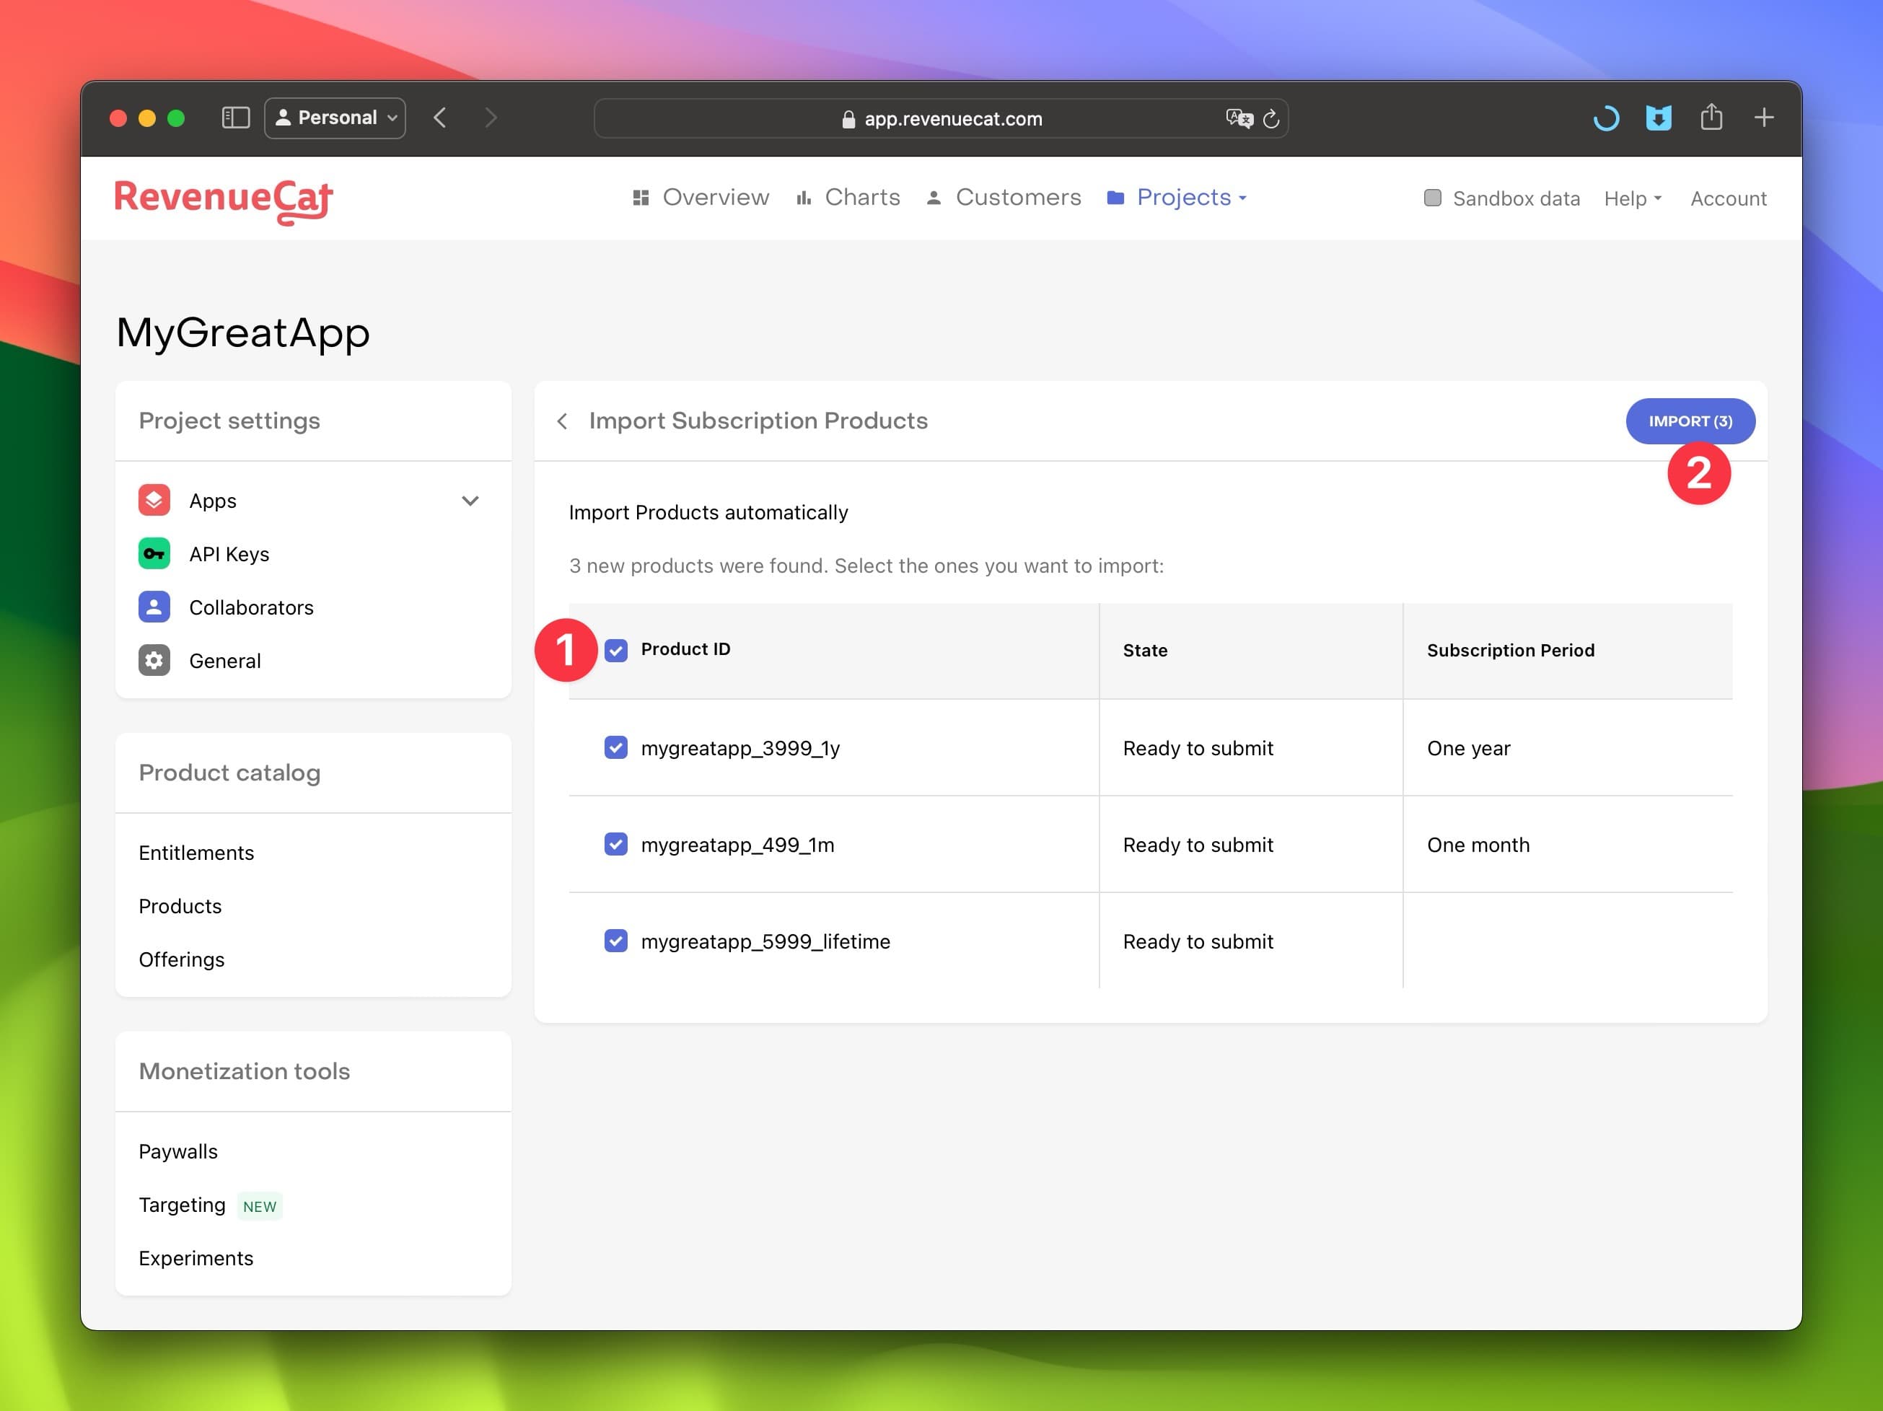Go forward with Safari's forward arrow
Screen dimensions: 1883x1411
coord(491,118)
